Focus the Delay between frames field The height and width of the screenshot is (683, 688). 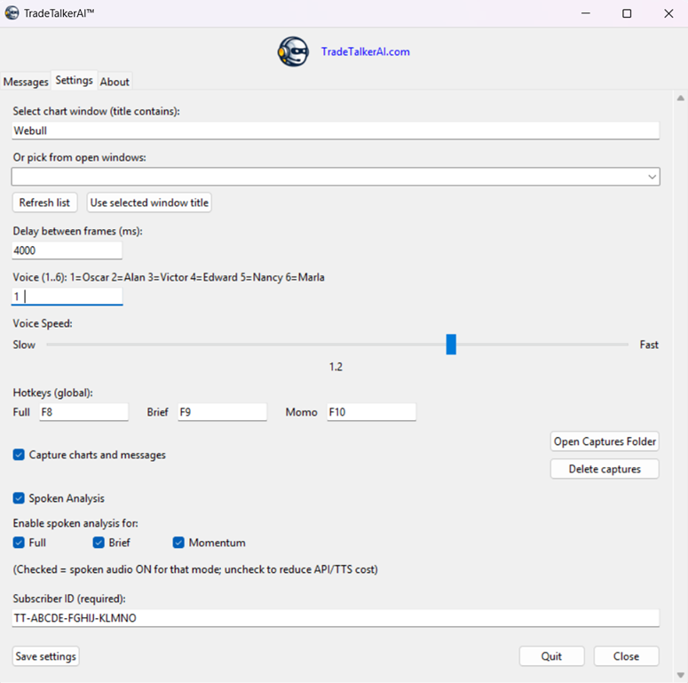tap(67, 250)
